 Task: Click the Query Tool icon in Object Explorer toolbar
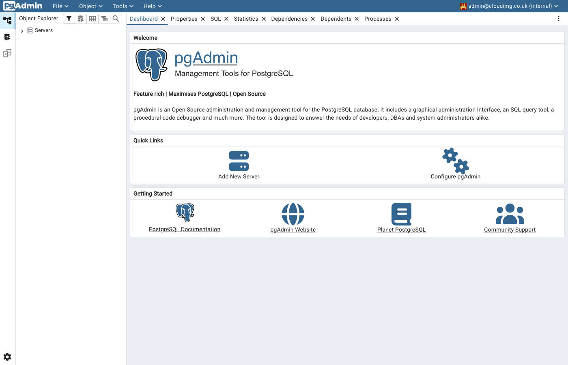coord(80,18)
